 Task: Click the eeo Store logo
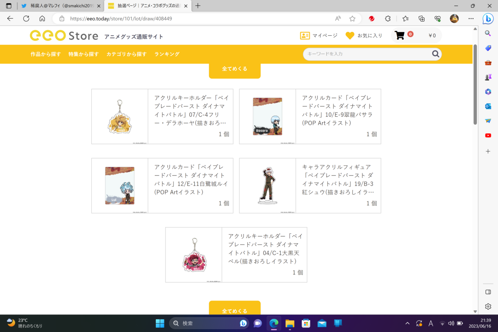pos(64,36)
